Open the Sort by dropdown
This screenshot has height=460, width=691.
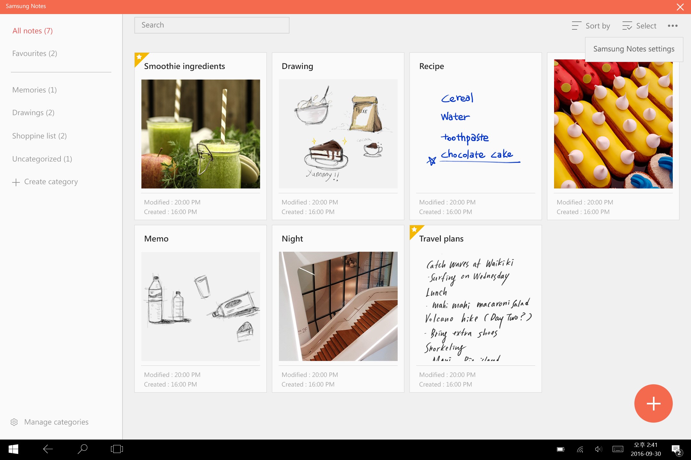point(591,26)
